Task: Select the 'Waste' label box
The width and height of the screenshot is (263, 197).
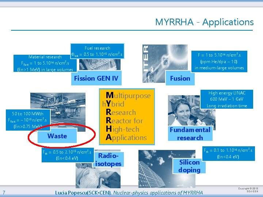Action: 57,136
